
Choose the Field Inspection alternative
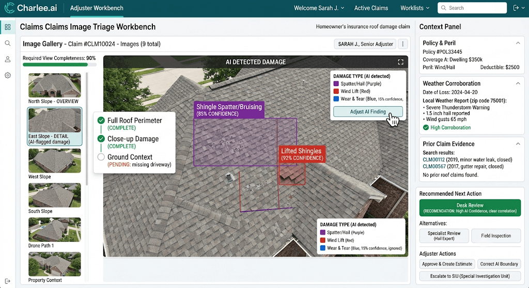pos(496,235)
